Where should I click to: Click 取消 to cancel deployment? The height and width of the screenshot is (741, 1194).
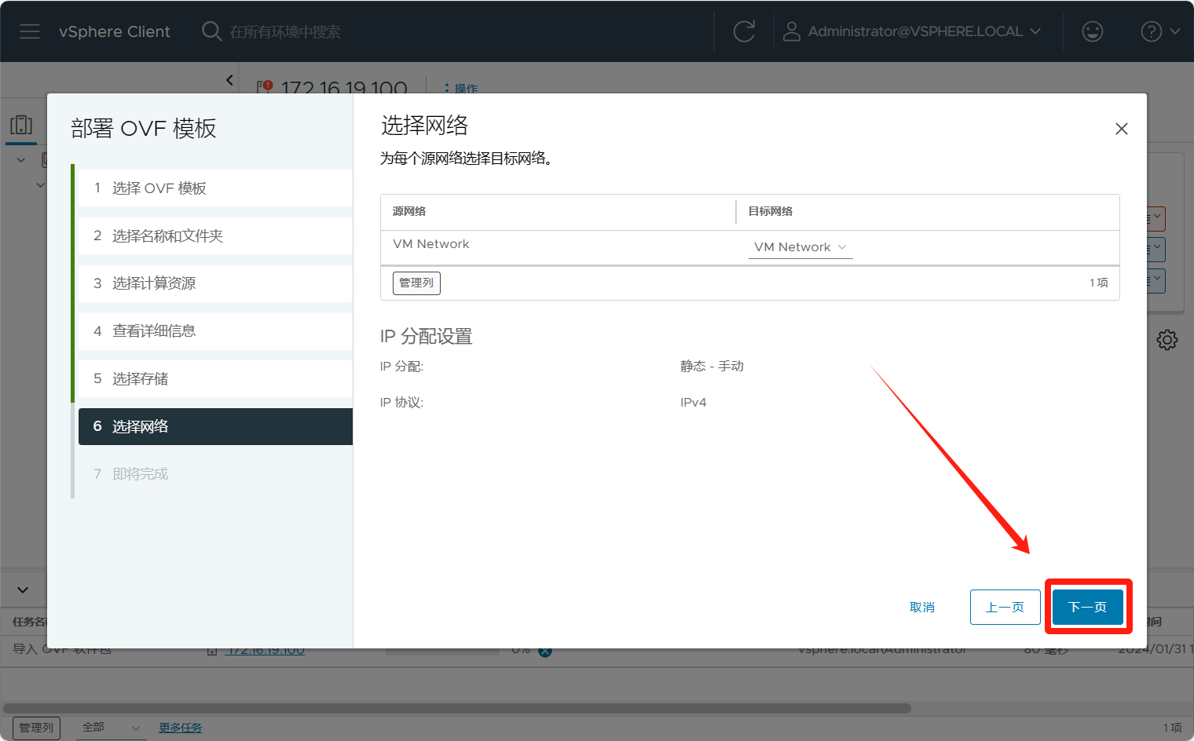tap(922, 607)
